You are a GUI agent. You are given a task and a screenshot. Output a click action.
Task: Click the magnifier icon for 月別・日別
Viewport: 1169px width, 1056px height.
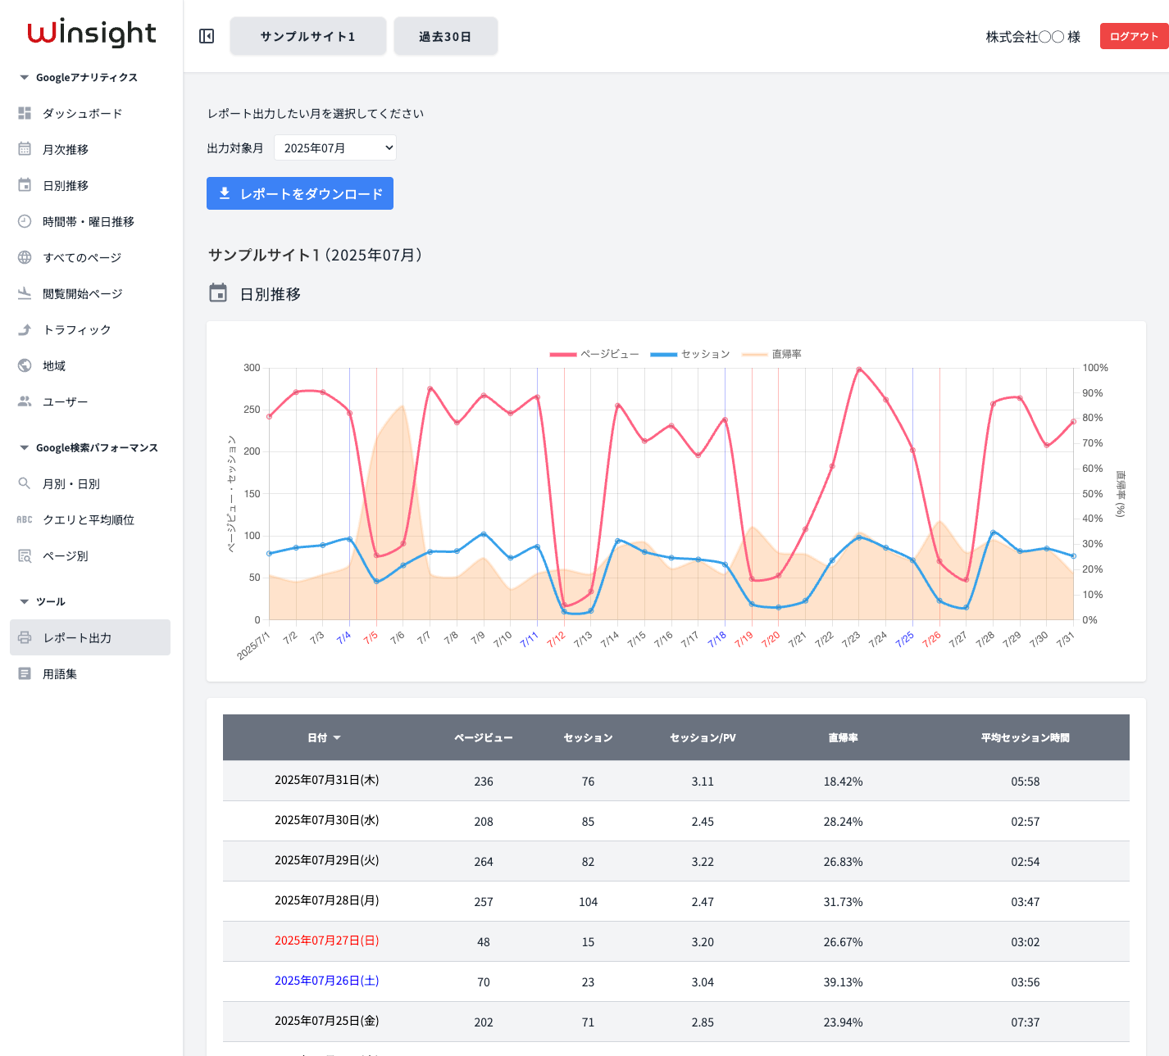coord(25,483)
